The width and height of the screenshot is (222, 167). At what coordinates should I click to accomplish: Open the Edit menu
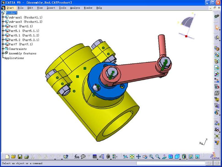[30, 8]
